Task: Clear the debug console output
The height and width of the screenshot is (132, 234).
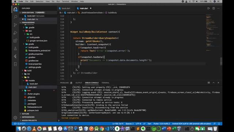Action: 209,83
